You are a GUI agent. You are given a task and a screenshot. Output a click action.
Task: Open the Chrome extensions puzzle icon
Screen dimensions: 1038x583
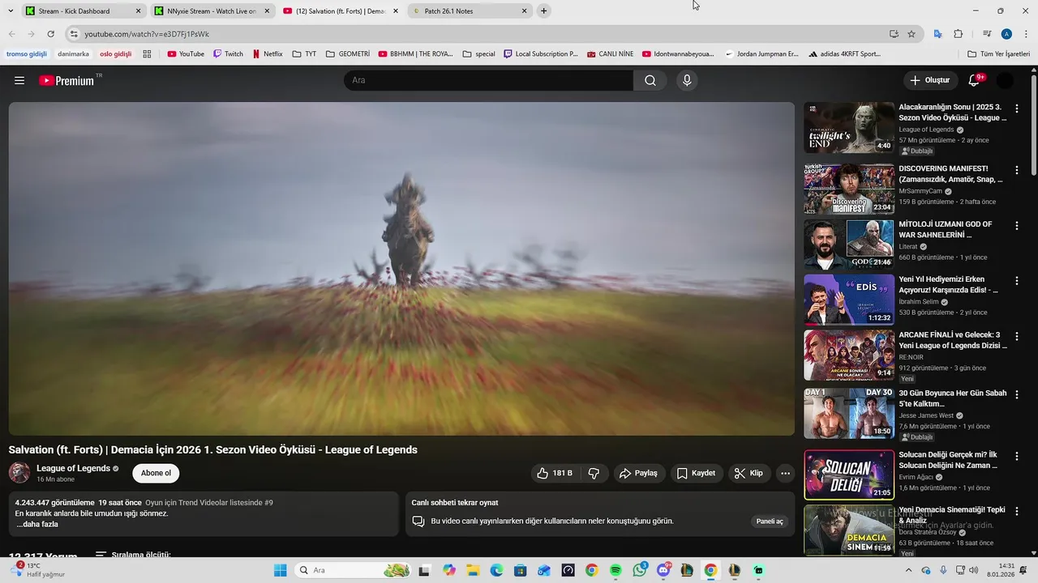click(x=958, y=34)
